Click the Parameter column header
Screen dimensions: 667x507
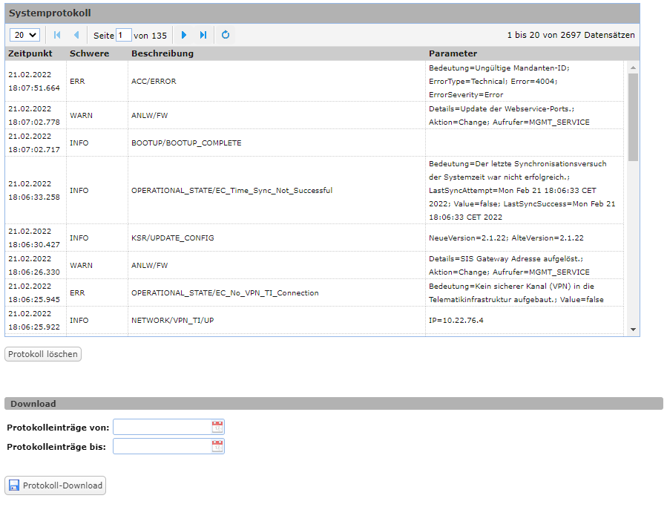pyautogui.click(x=453, y=53)
